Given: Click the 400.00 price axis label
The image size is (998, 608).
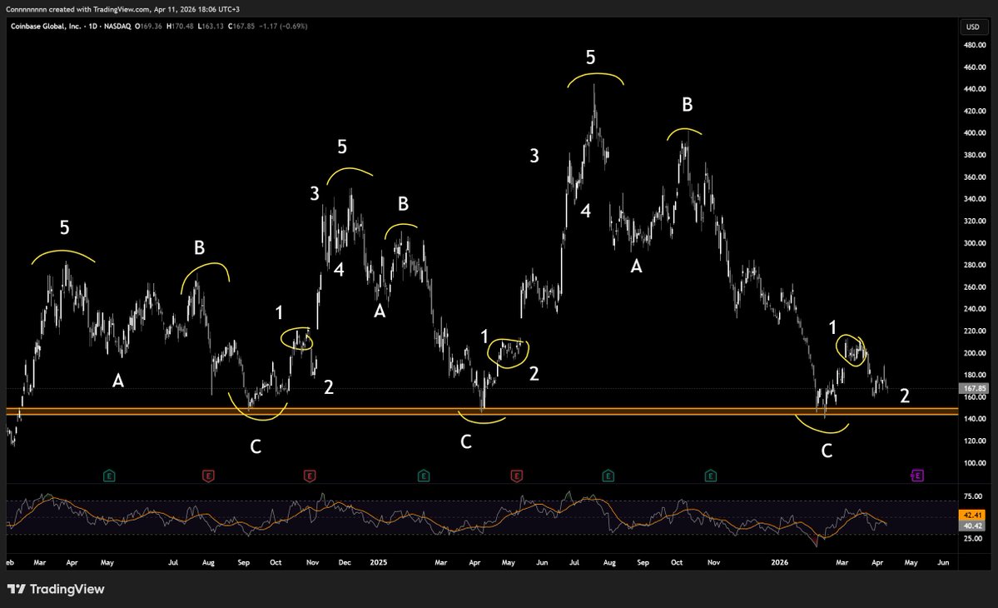Looking at the screenshot, I should tap(975, 133).
